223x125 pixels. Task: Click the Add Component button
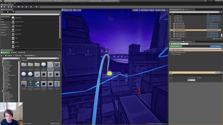click(176, 46)
